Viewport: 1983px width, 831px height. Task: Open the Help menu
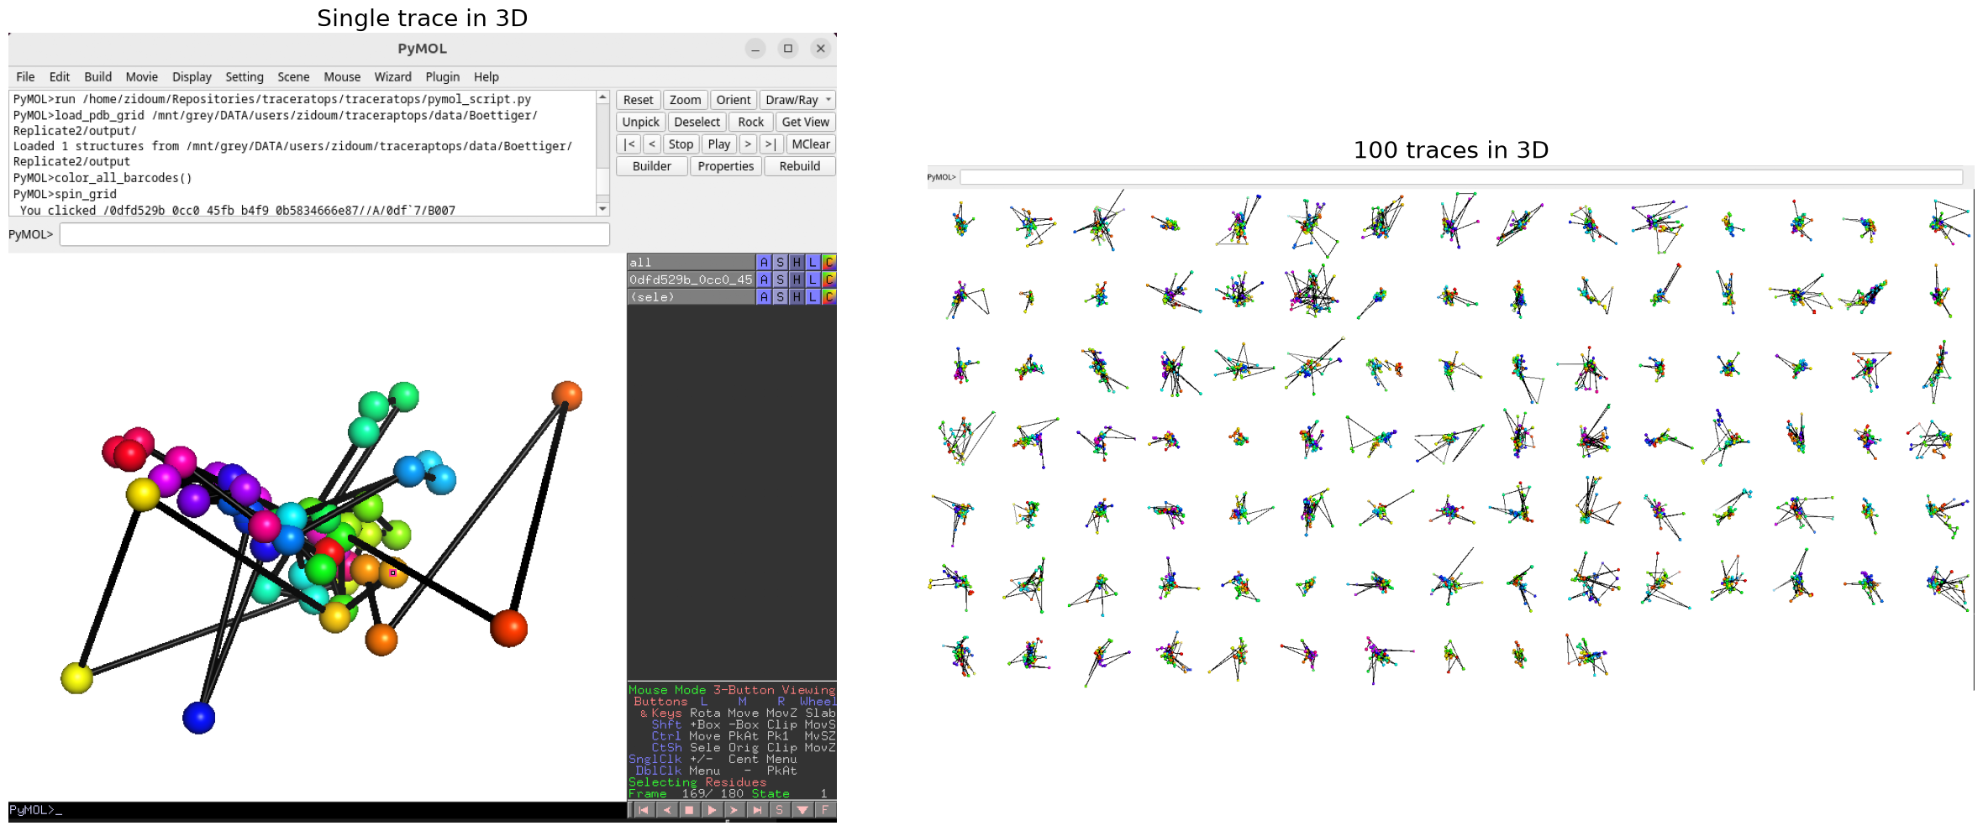point(487,77)
